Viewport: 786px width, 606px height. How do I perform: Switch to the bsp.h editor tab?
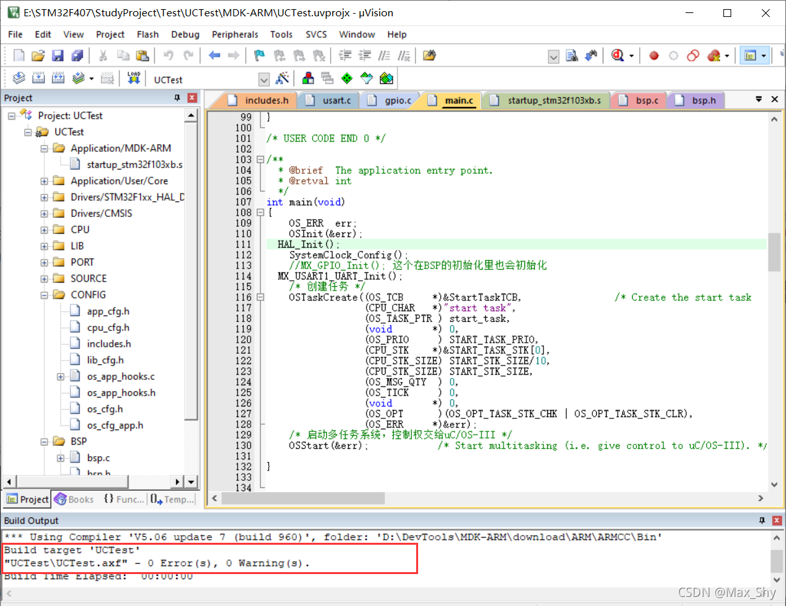click(x=696, y=100)
